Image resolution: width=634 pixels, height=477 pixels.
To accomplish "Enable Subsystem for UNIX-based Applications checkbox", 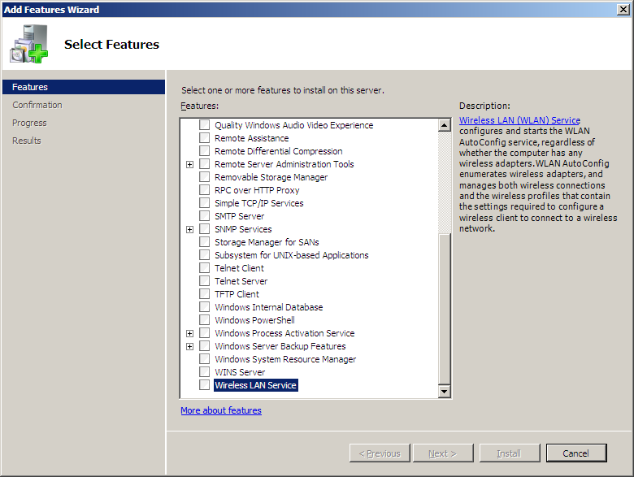I will pyautogui.click(x=205, y=254).
